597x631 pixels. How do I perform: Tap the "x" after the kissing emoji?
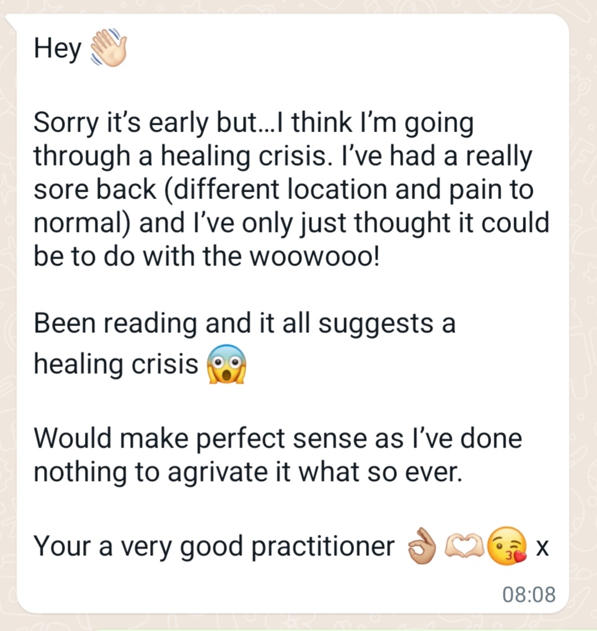click(x=542, y=548)
